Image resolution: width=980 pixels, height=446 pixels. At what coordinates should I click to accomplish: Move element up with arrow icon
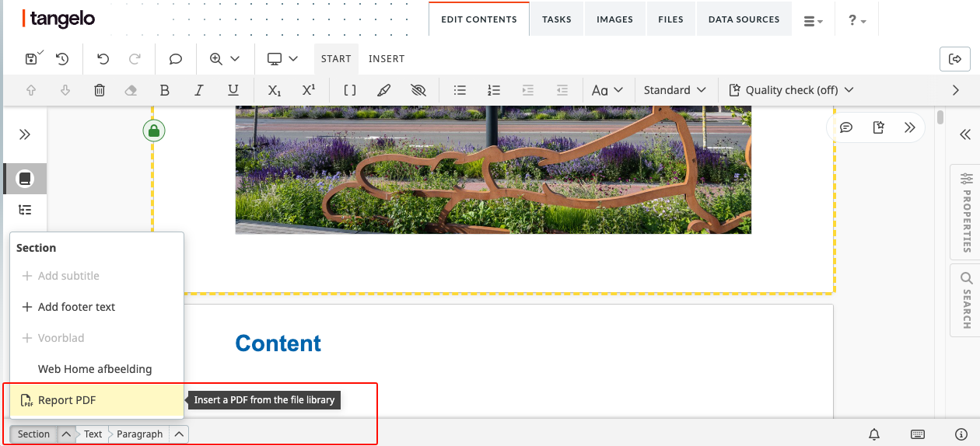32,90
